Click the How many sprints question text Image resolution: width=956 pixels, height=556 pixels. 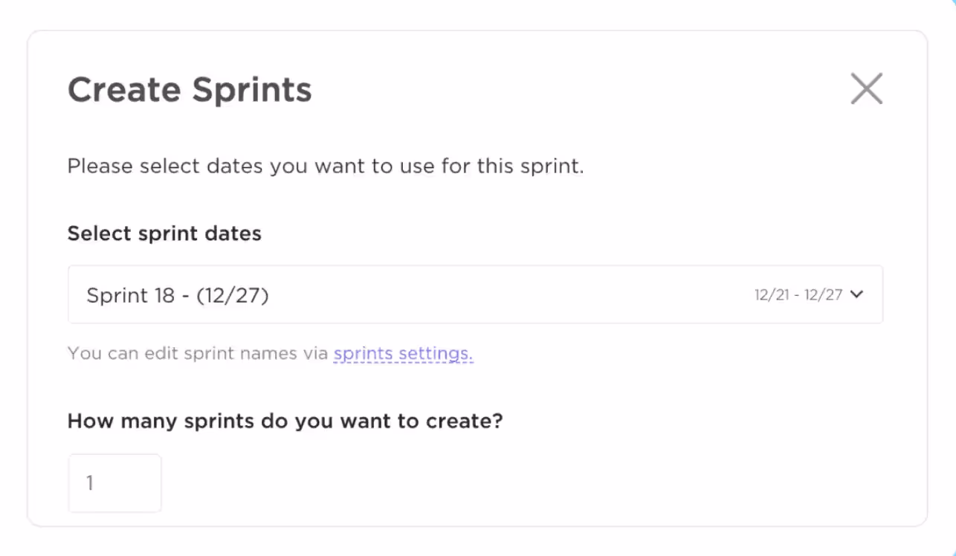click(285, 421)
